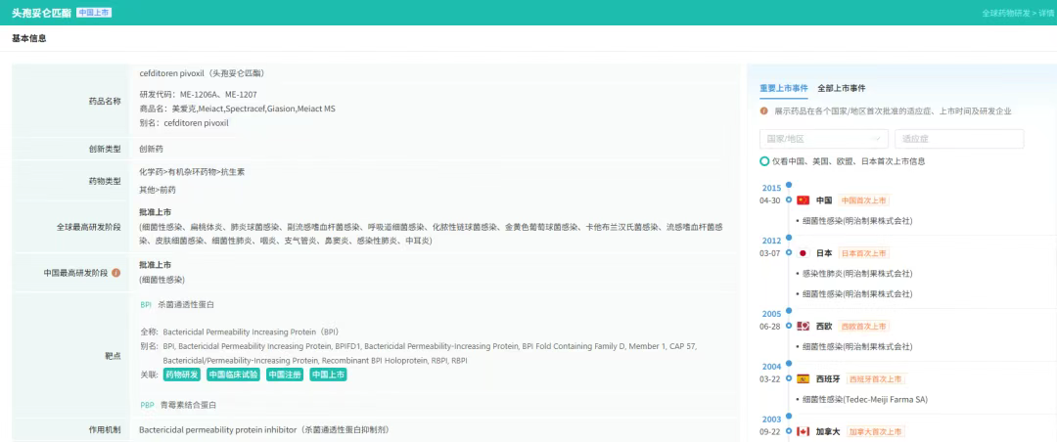Click the China flag icon in timeline
This screenshot has width=1057, height=442.
click(x=803, y=200)
